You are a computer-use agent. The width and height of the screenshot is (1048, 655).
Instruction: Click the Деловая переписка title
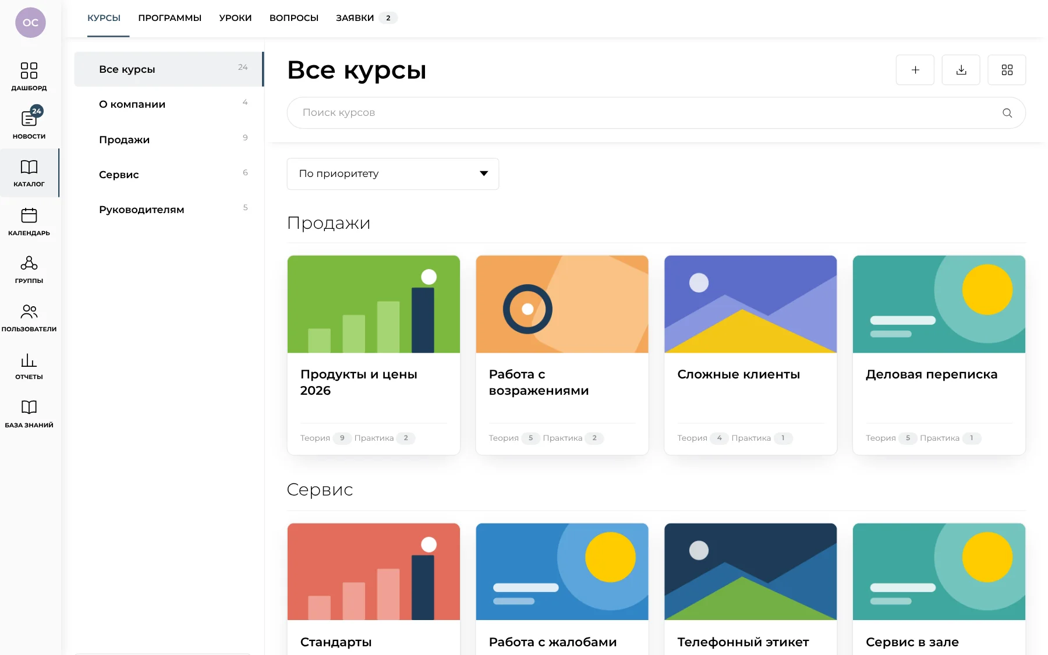pyautogui.click(x=932, y=374)
